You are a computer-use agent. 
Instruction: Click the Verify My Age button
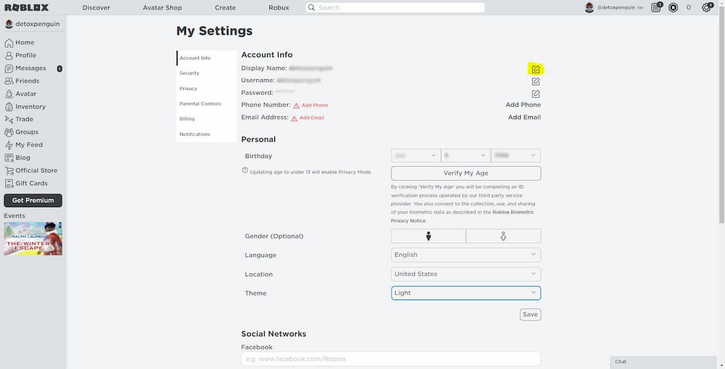pyautogui.click(x=465, y=173)
